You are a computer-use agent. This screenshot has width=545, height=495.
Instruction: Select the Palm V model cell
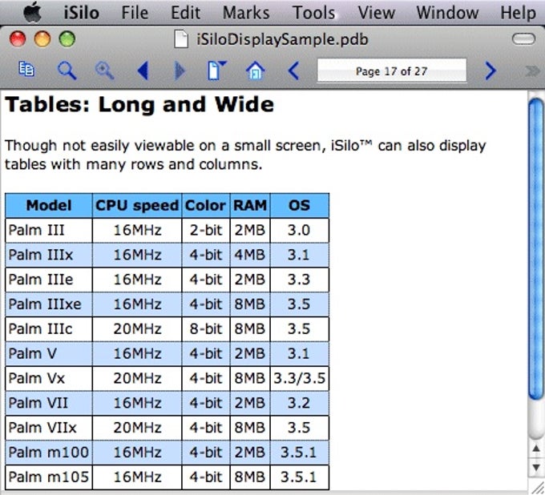click(x=49, y=353)
